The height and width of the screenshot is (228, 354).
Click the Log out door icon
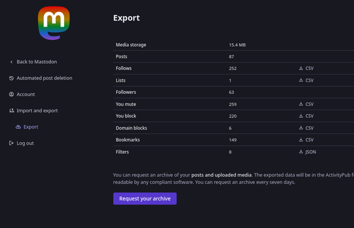[11, 143]
